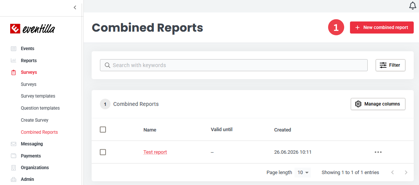
Task: Open the Messaging menu item
Action: coord(32,144)
